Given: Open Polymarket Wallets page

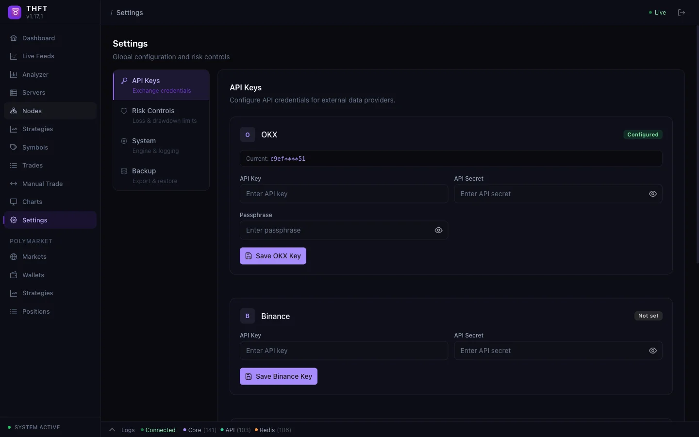Looking at the screenshot, I should tap(33, 275).
